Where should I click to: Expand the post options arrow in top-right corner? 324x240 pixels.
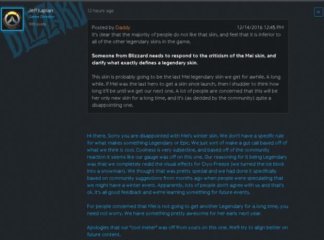[x=317, y=11]
